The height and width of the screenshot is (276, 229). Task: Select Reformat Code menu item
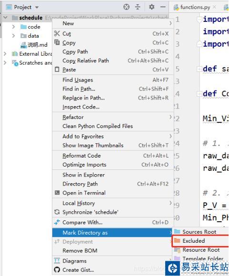113,156
